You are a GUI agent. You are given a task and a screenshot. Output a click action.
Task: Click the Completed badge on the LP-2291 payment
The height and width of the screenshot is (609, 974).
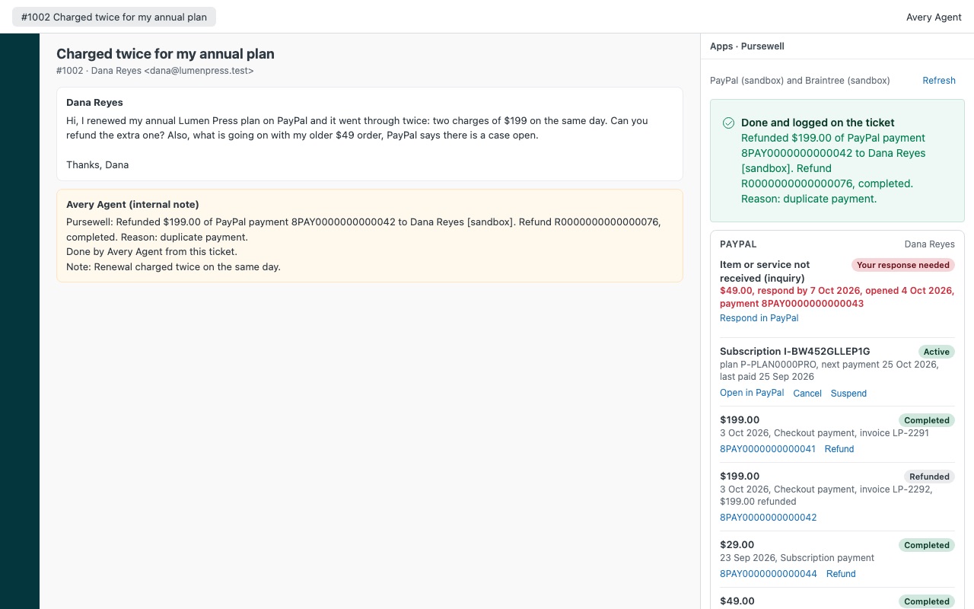(927, 420)
